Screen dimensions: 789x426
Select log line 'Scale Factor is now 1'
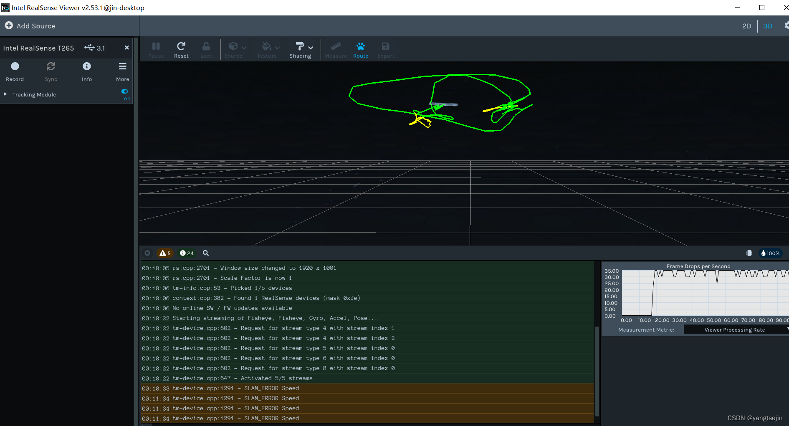[367, 278]
